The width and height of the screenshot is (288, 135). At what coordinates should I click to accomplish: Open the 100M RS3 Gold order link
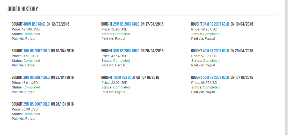click(124, 77)
